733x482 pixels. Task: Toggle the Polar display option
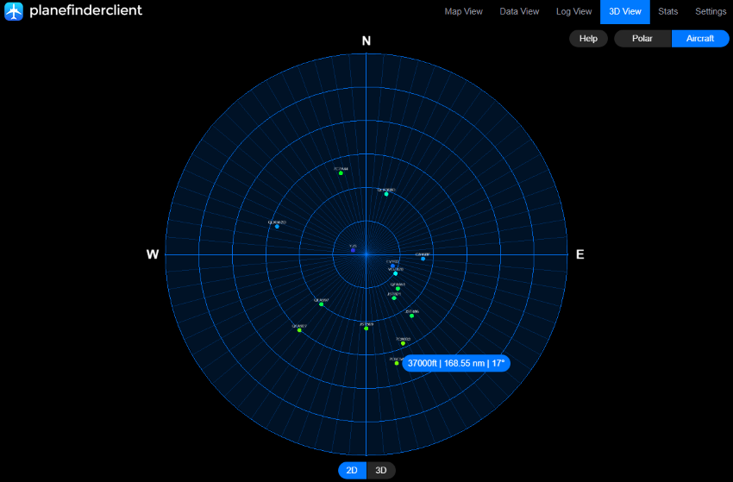click(642, 39)
